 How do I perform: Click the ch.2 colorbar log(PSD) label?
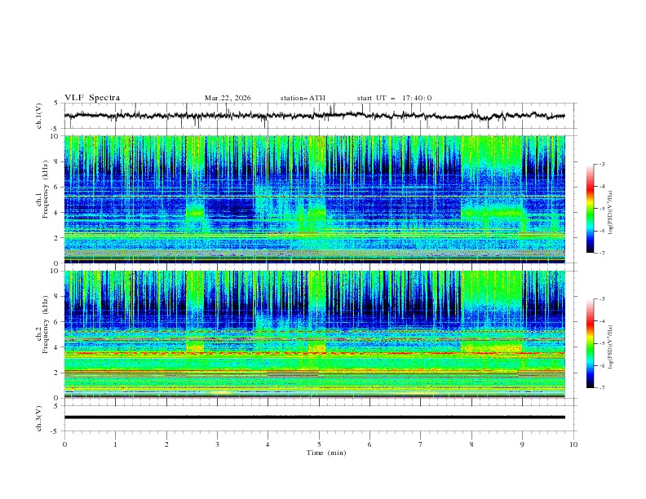[611, 347]
